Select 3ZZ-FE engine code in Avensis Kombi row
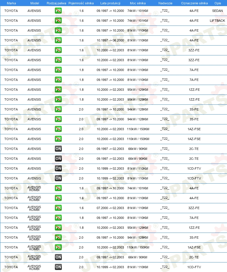The height and width of the screenshot is (272, 227). point(194,208)
